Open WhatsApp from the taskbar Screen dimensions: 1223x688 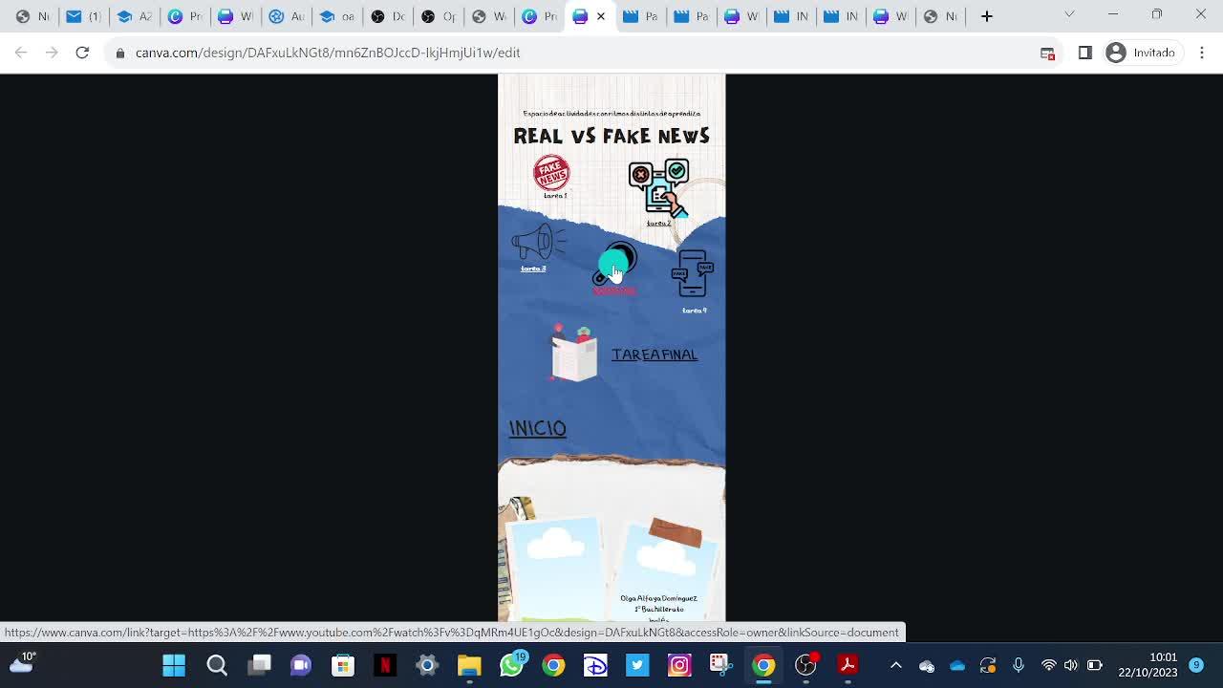tap(512, 665)
